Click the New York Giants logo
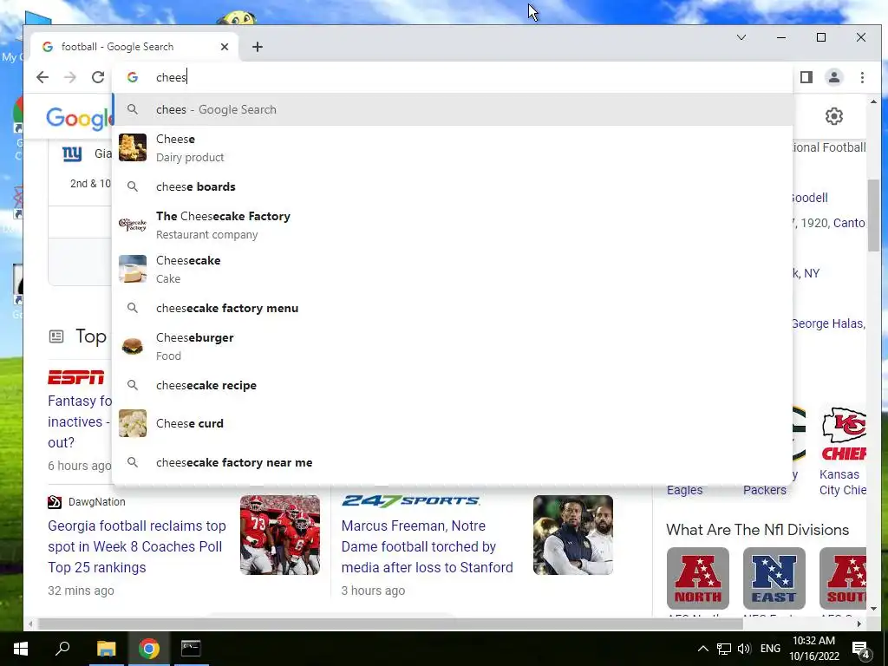Screen dimensions: 888x666 [x=72, y=153]
